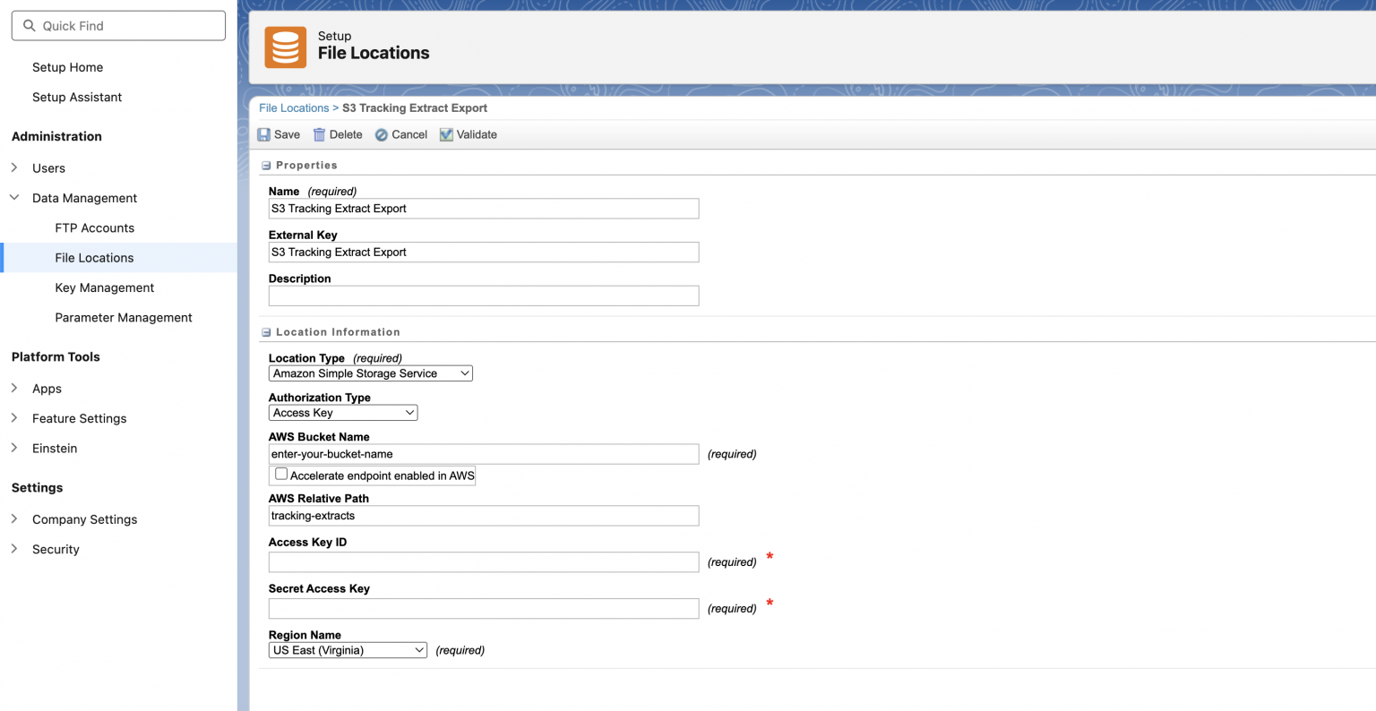The image size is (1376, 711).
Task: Open Setup Home in sidebar
Action: pos(67,67)
